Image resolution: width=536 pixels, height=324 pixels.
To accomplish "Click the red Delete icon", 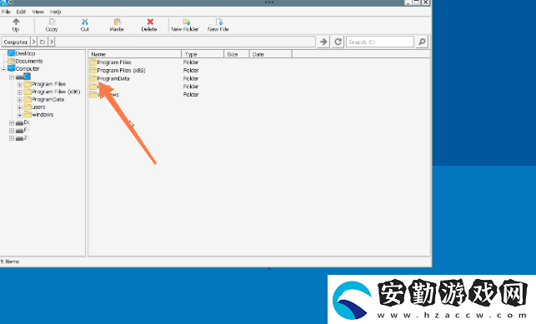I will tap(150, 22).
